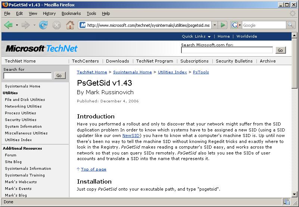Image resolution: width=299 pixels, height=207 pixels.
Task: Open Mark's Webcasts sidebar link
Action: (21, 182)
